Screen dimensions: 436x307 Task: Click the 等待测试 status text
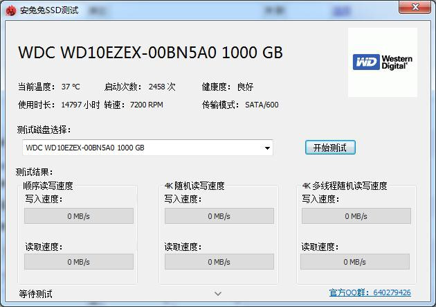click(x=35, y=294)
